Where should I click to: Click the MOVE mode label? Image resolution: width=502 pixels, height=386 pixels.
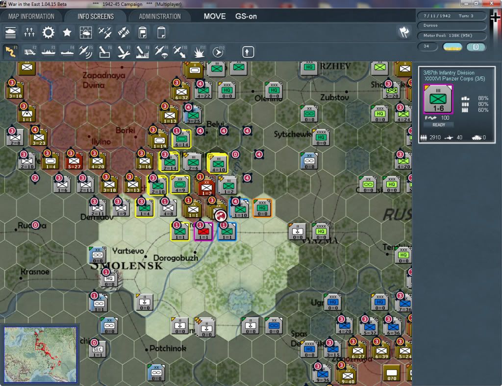[x=215, y=16]
